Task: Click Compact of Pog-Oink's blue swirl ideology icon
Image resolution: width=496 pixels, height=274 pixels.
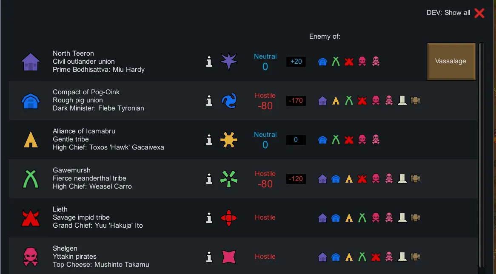Action: [x=228, y=101]
